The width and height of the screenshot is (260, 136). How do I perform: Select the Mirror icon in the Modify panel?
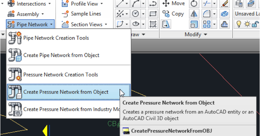pyautogui.click(x=194, y=14)
